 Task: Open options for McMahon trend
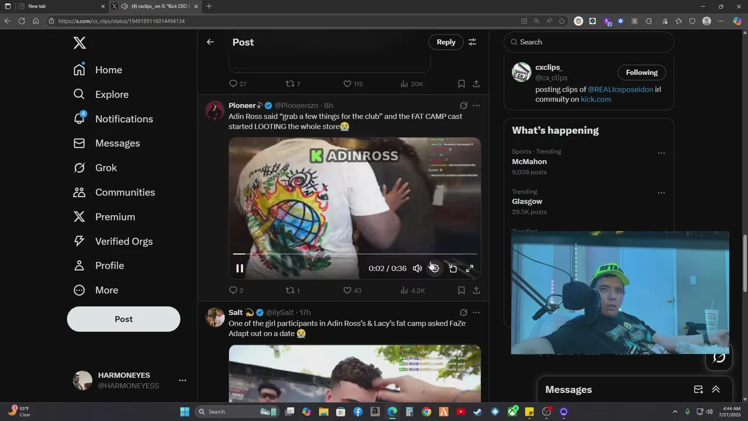[661, 153]
